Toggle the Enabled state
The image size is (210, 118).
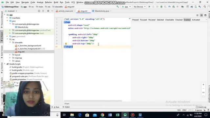coord(187,20)
